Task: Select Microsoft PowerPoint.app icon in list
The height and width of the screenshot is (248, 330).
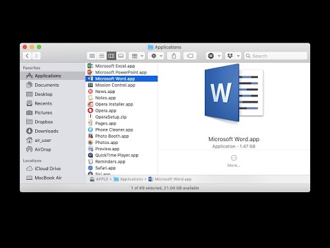Action: (90, 72)
